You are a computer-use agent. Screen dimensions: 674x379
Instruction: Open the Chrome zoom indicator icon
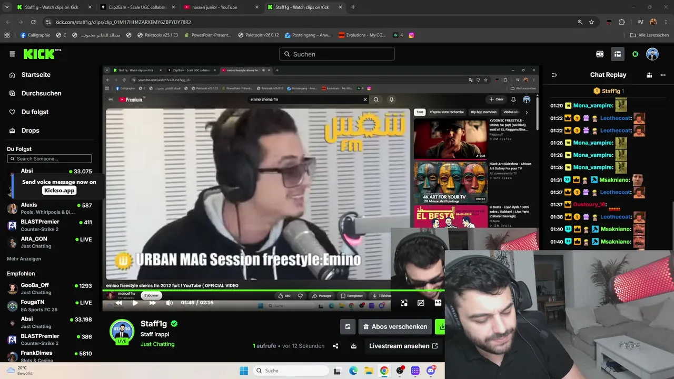pyautogui.click(x=580, y=22)
